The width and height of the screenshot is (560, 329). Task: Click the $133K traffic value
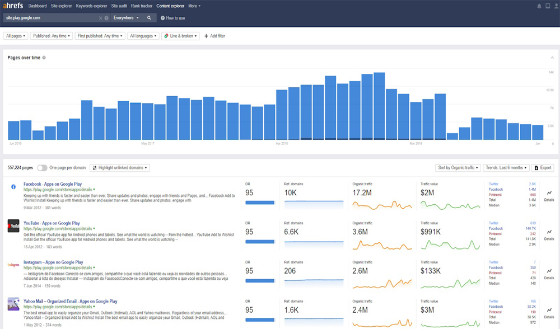tap(431, 271)
